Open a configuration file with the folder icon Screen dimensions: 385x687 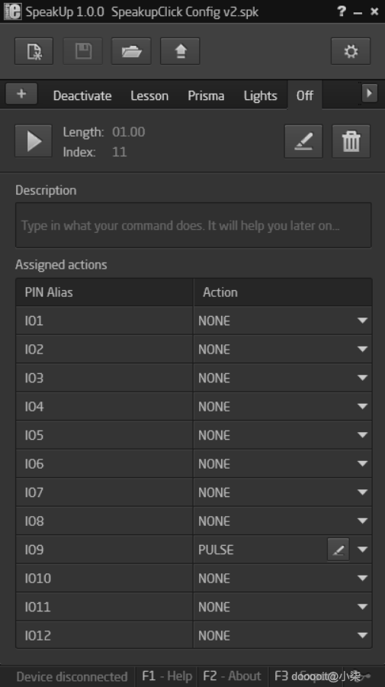pos(131,51)
